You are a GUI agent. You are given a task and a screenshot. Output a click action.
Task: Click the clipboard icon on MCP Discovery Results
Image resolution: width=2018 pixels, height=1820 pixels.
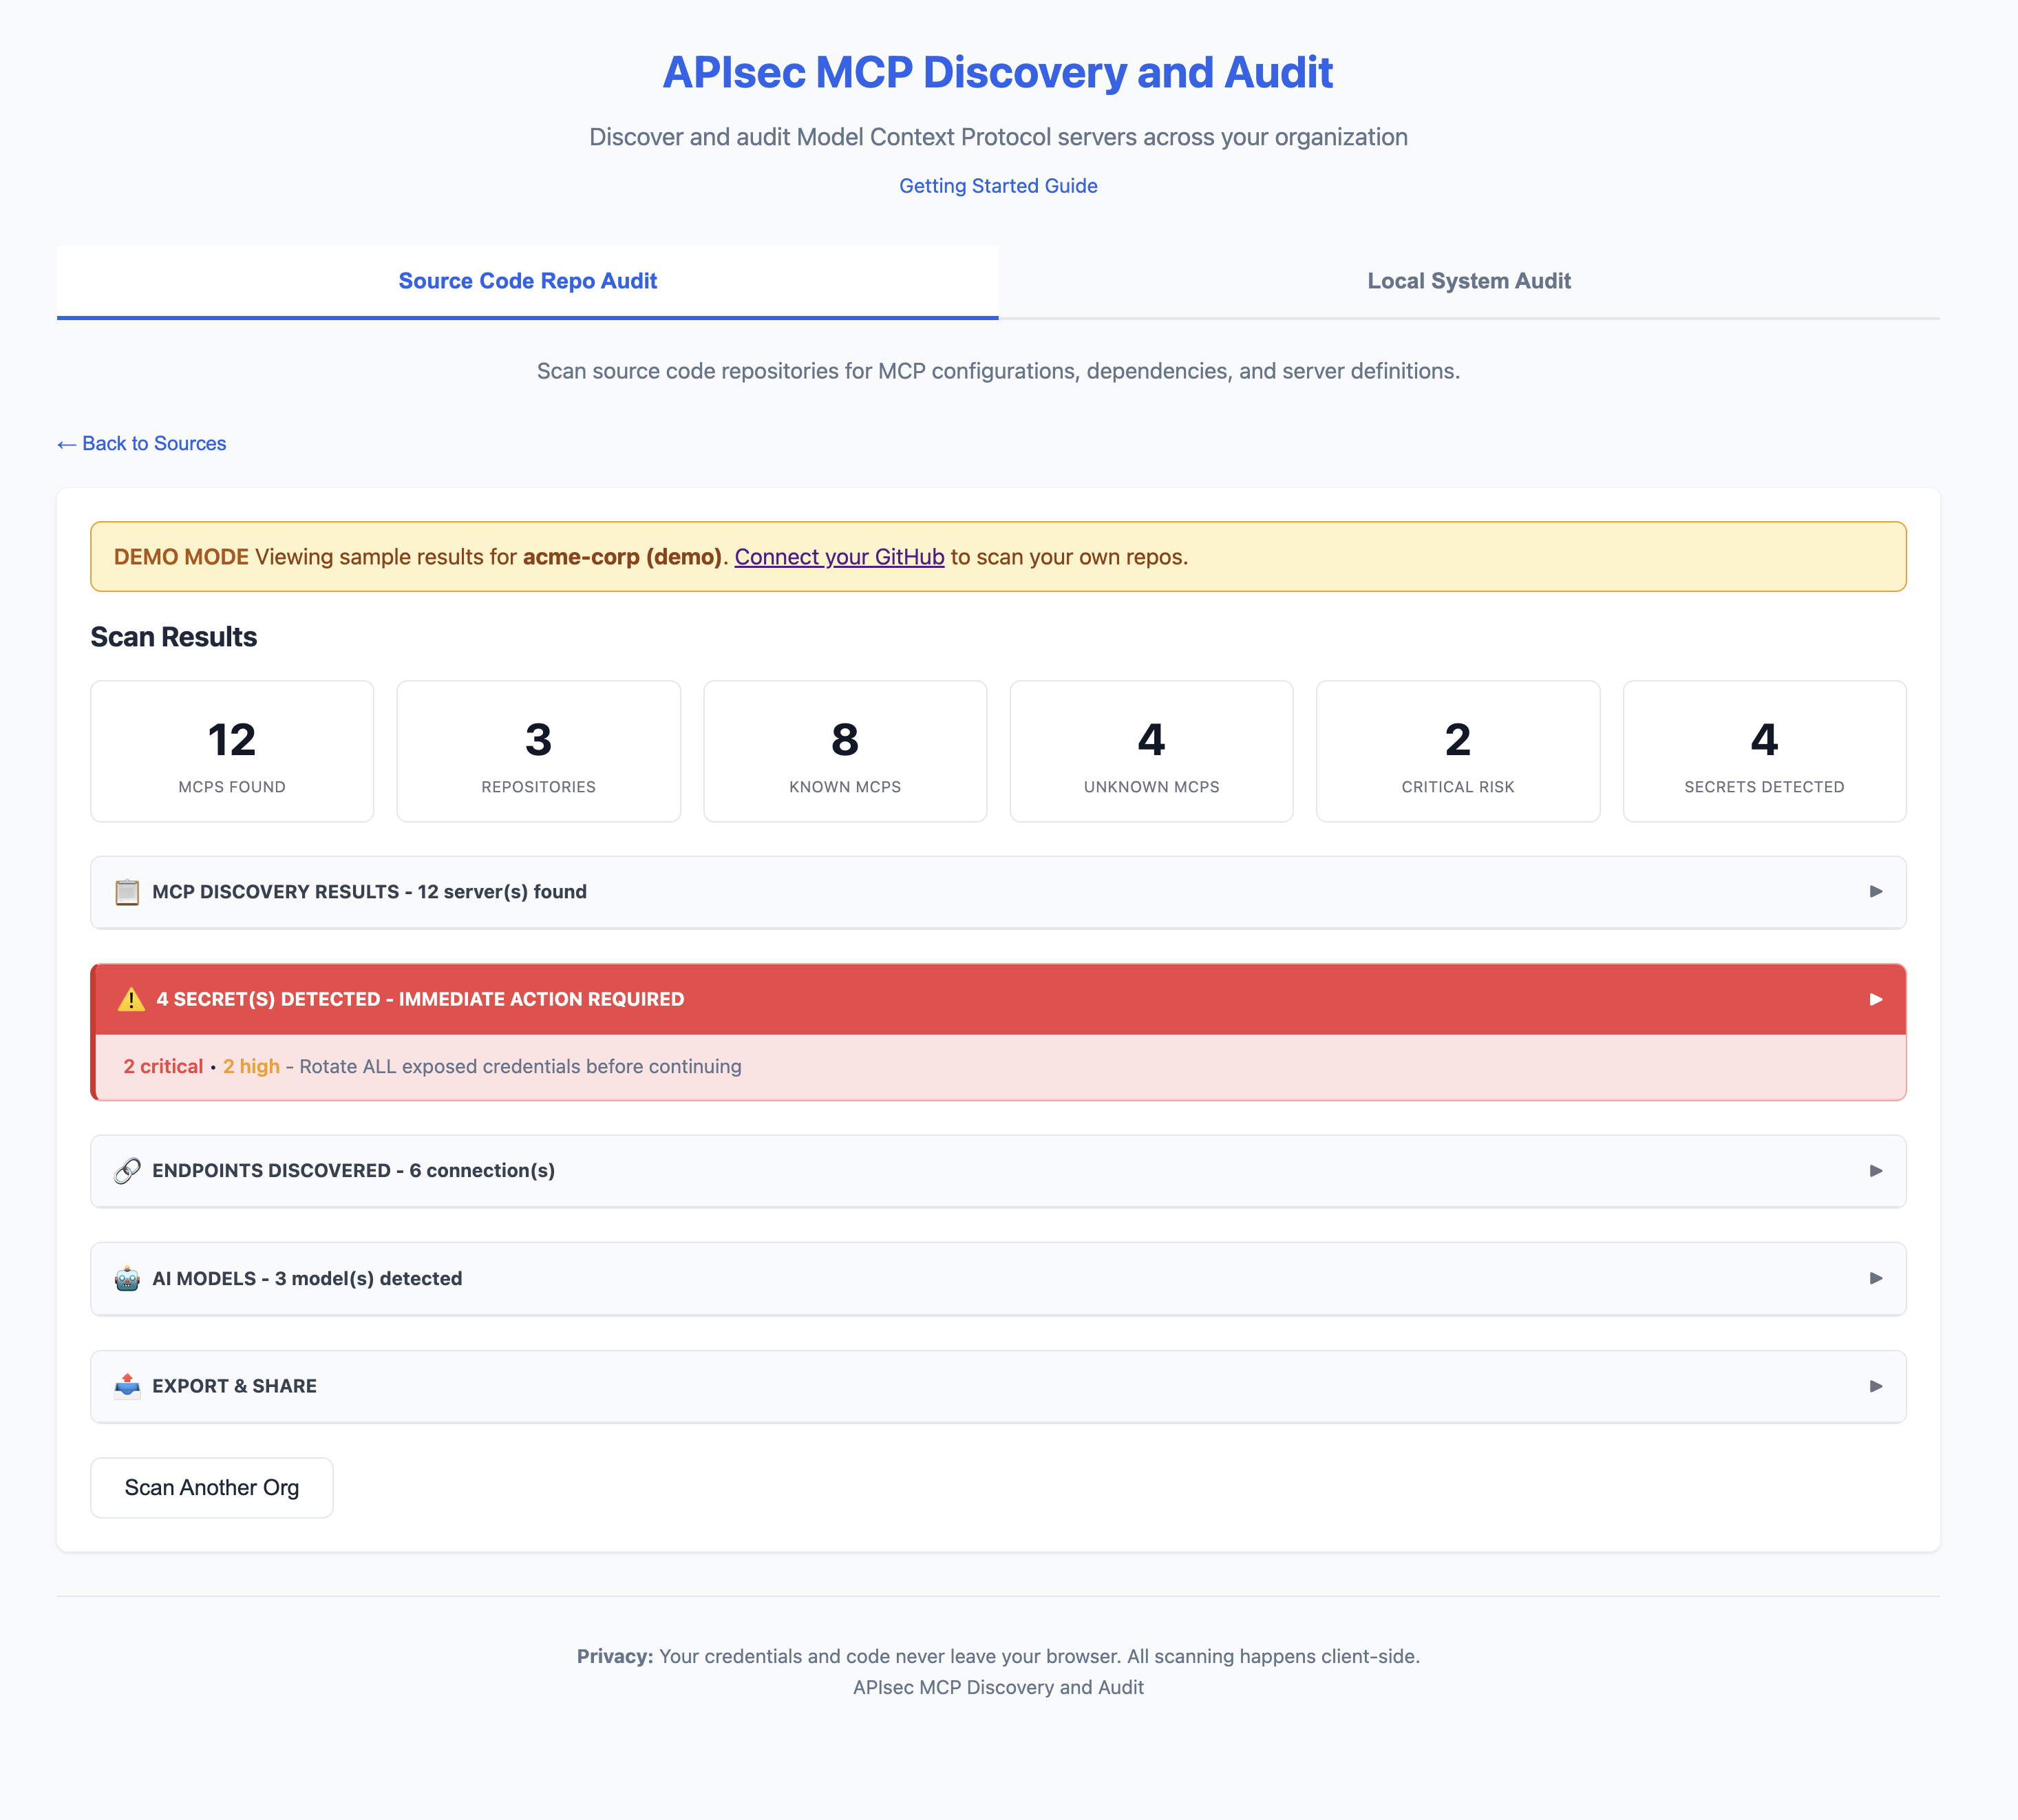[127, 892]
